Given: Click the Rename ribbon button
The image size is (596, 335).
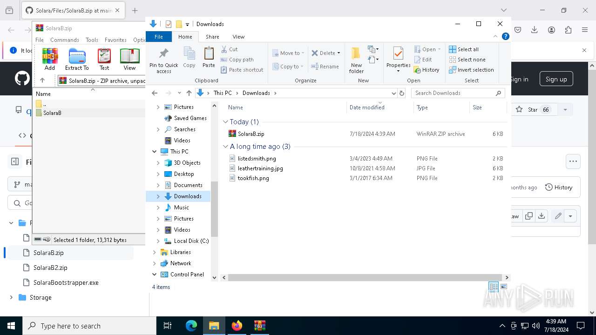Looking at the screenshot, I should coord(325,67).
